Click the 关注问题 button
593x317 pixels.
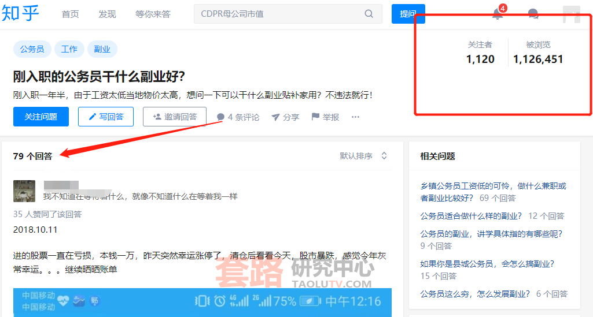pos(41,117)
